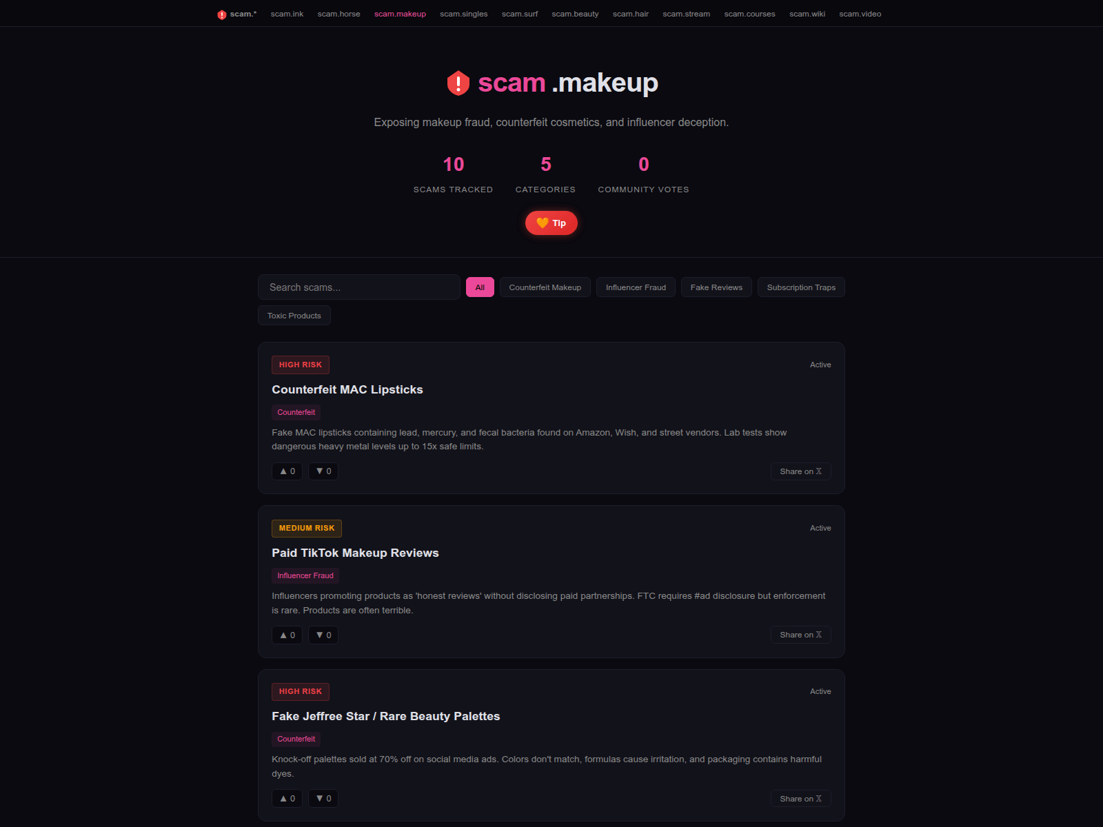Select the All filter chip

click(x=480, y=287)
